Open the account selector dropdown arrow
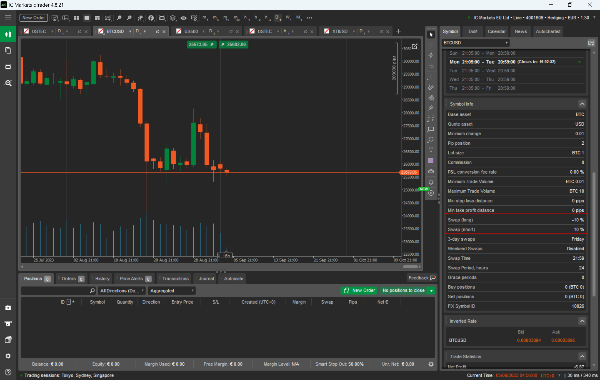Viewport: 600px width, 380px height. pos(594,17)
